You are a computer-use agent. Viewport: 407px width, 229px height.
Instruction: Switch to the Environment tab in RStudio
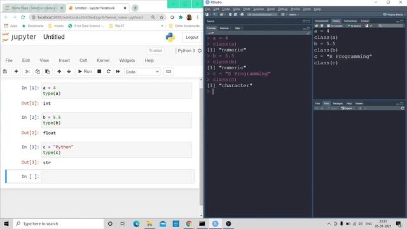322,21
